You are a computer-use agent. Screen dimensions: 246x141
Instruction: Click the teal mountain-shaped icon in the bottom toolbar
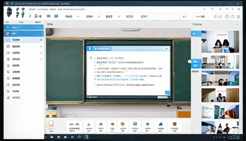(x=161, y=124)
